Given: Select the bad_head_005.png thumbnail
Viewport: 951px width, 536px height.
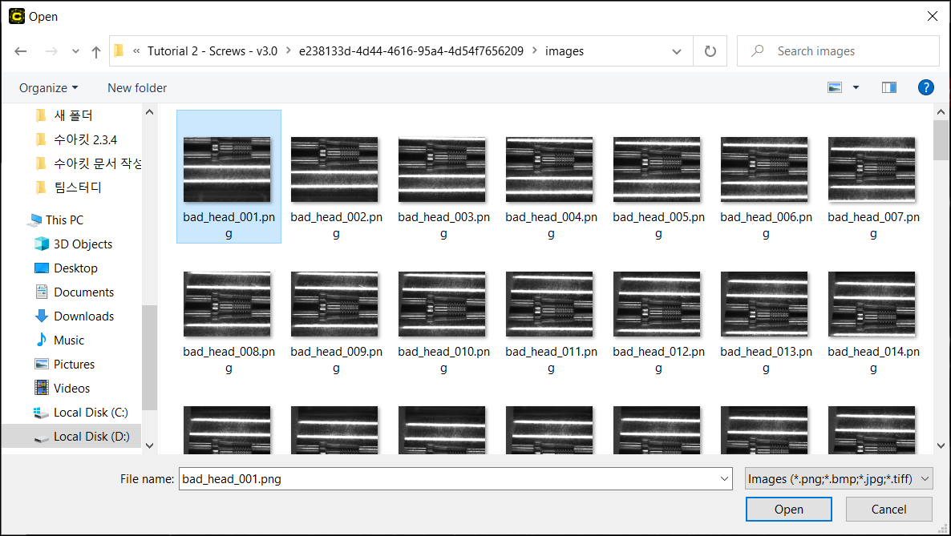Looking at the screenshot, I should [x=657, y=169].
